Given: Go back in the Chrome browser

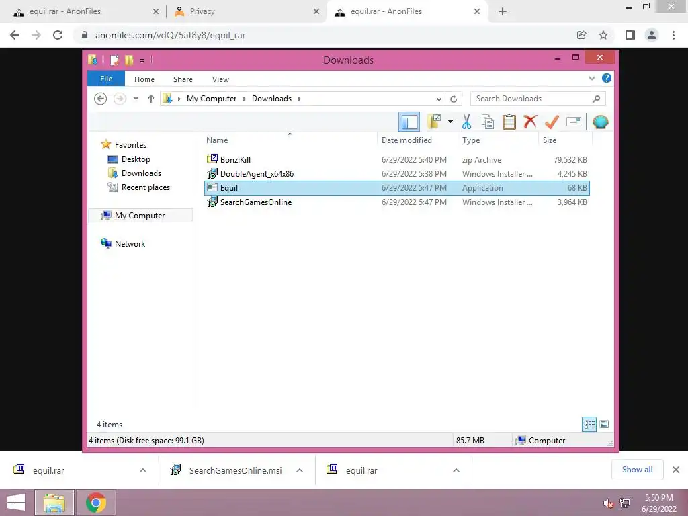Looking at the screenshot, I should [x=15, y=35].
